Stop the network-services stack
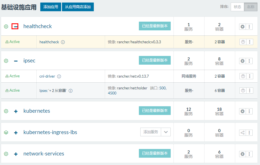The image size is (260, 165). pyautogui.click(x=242, y=154)
